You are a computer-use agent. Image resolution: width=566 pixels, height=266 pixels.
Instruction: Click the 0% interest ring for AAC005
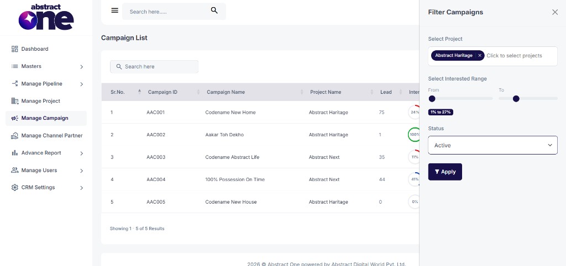413,201
